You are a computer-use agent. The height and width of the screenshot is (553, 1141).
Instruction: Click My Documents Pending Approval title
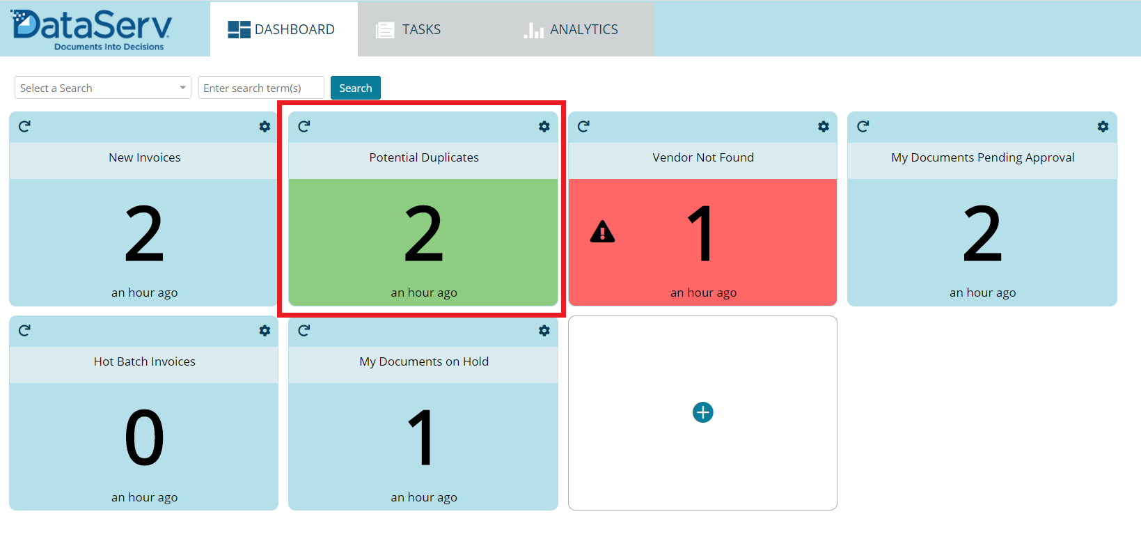[x=983, y=158]
